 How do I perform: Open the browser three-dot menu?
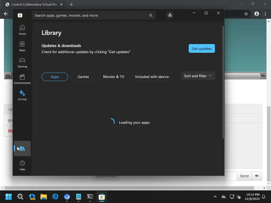tap(265, 14)
